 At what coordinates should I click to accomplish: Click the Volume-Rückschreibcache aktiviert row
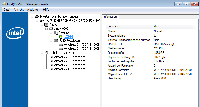coord(150,40)
